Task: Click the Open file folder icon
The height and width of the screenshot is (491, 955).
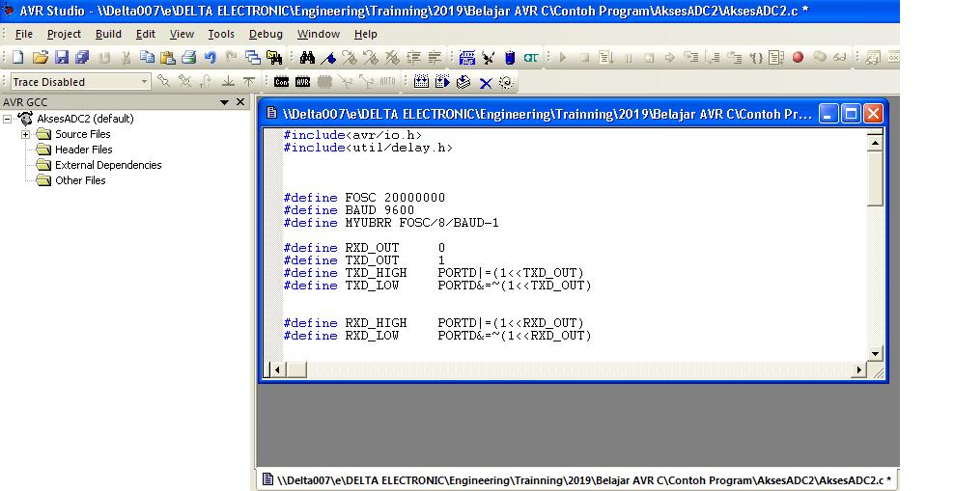Action: coord(40,58)
